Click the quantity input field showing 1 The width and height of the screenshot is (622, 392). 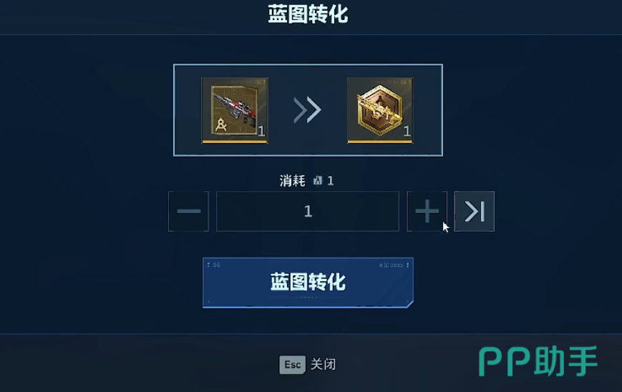pos(308,211)
